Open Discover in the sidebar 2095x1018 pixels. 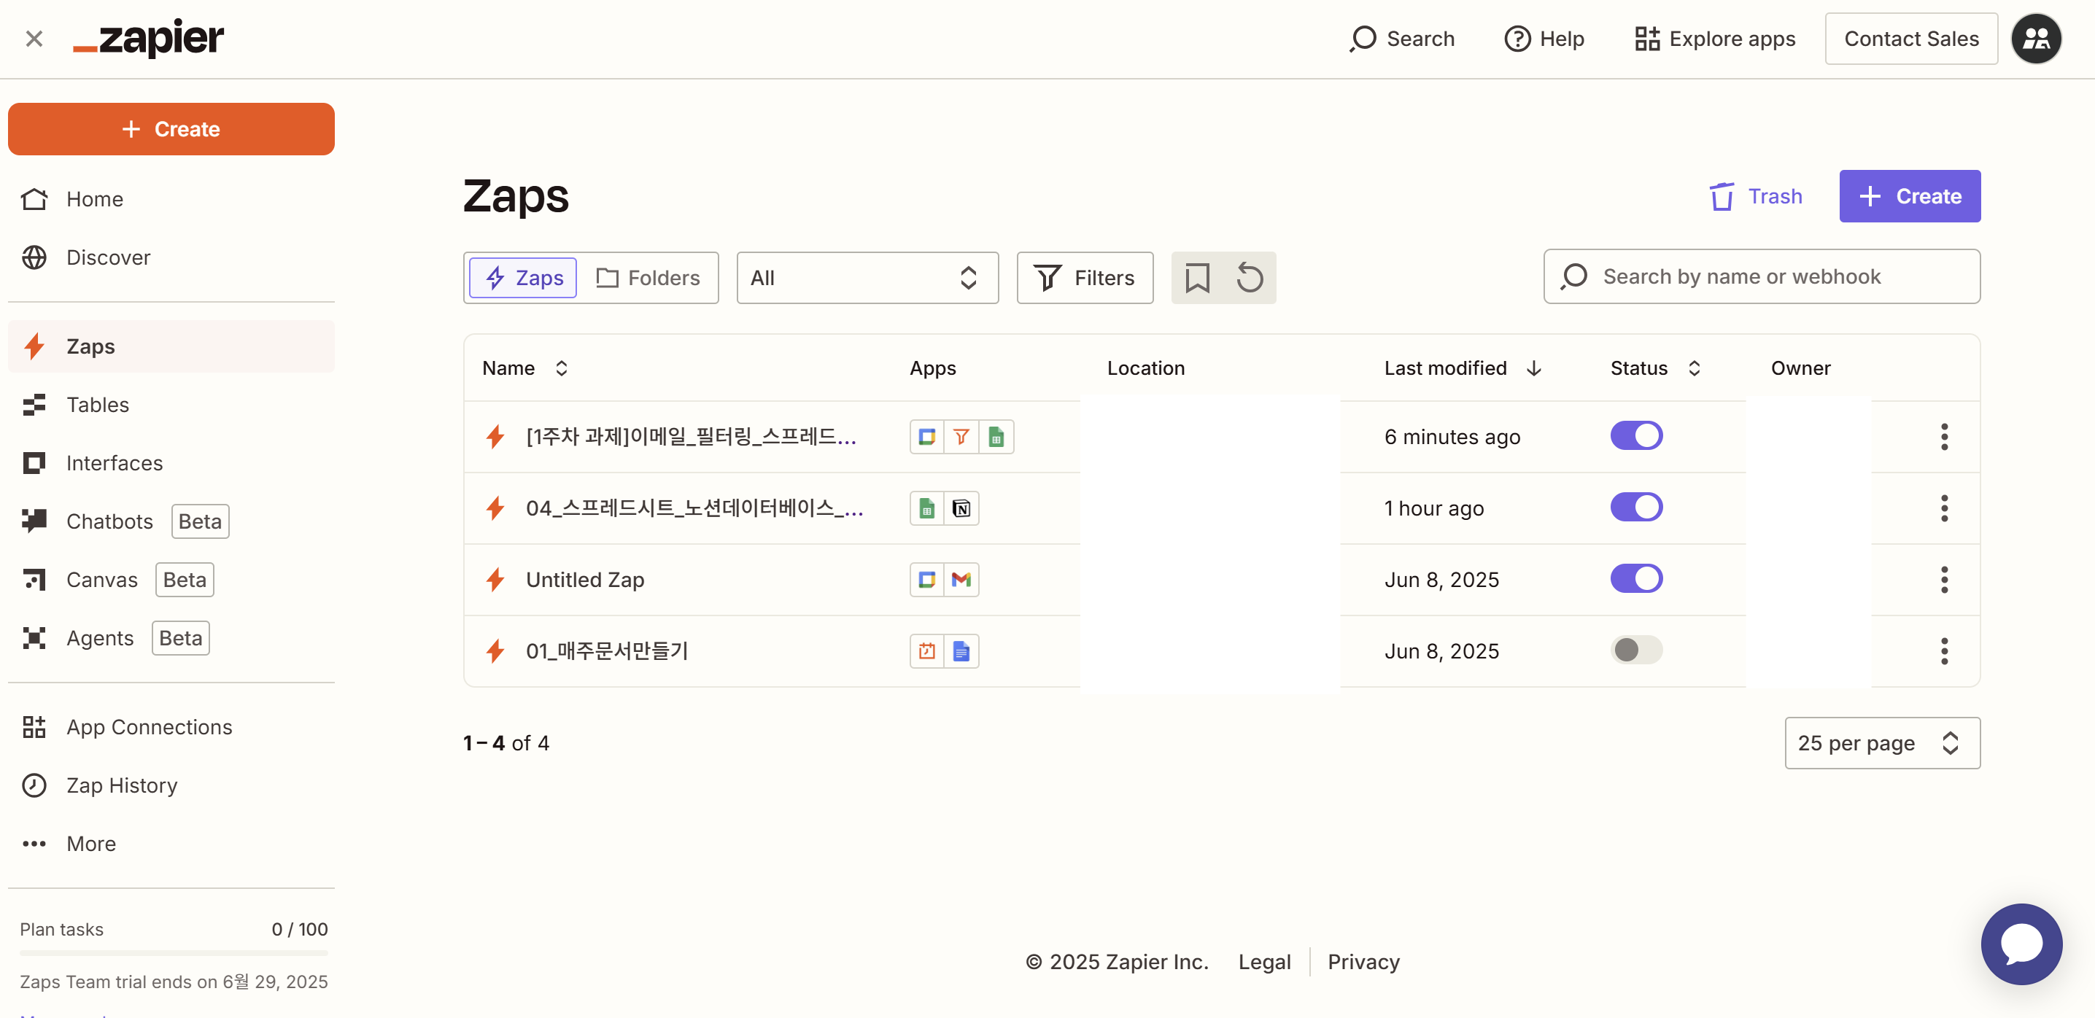[x=171, y=257]
